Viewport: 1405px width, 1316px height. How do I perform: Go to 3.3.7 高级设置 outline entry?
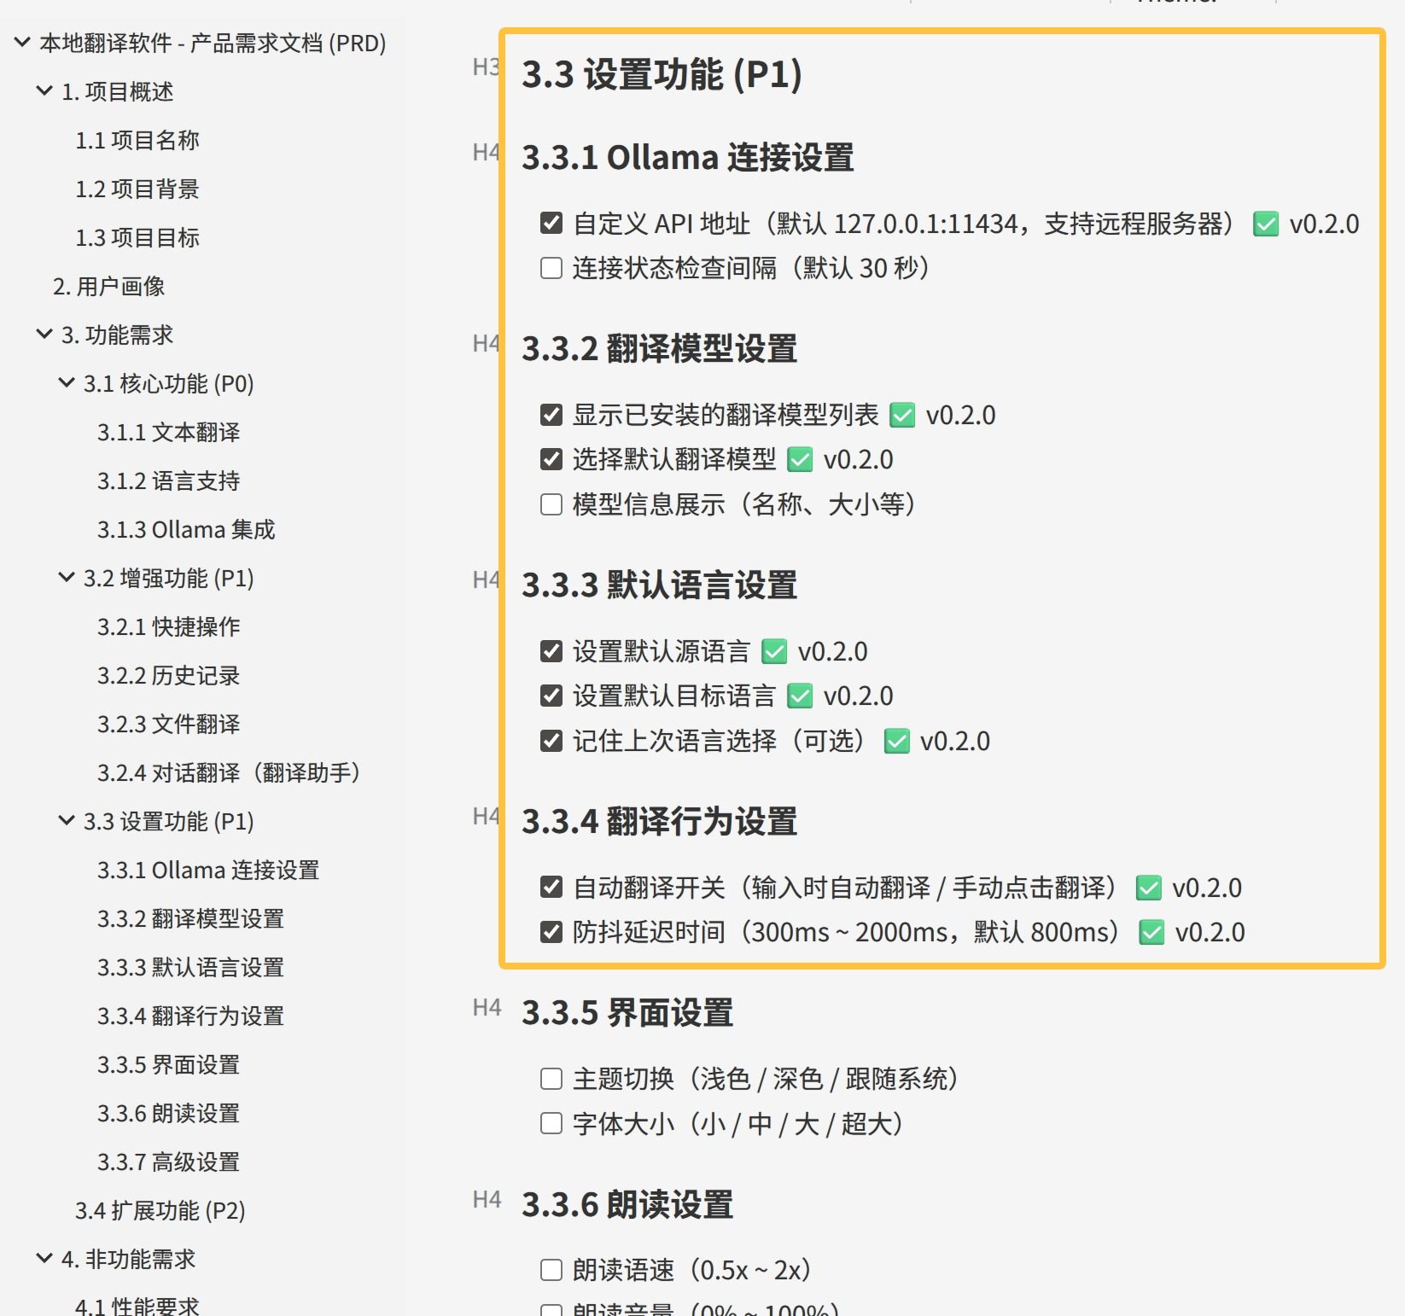pyautogui.click(x=168, y=1162)
